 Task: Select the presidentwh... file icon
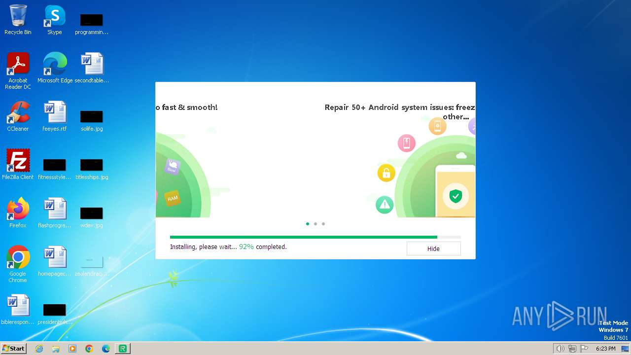(55, 313)
